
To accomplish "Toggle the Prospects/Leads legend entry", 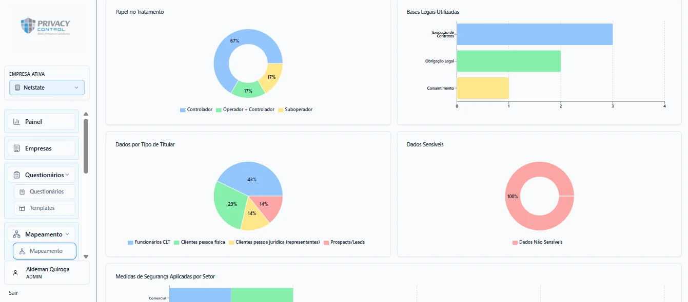I will (x=344, y=242).
